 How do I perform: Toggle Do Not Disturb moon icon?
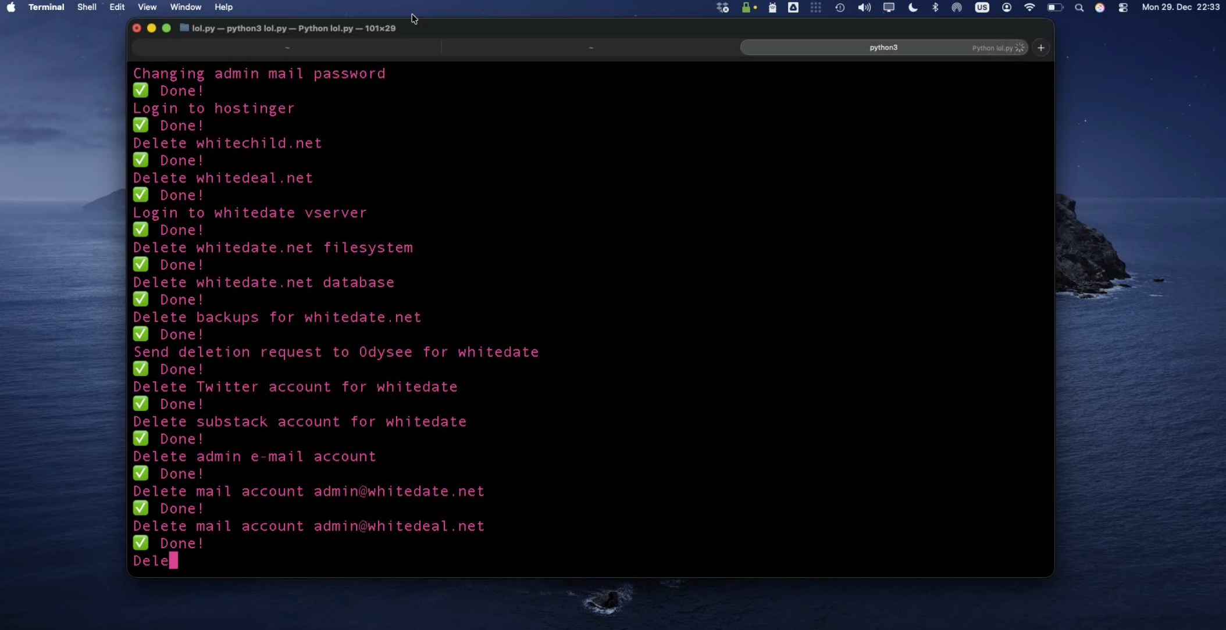tap(913, 8)
